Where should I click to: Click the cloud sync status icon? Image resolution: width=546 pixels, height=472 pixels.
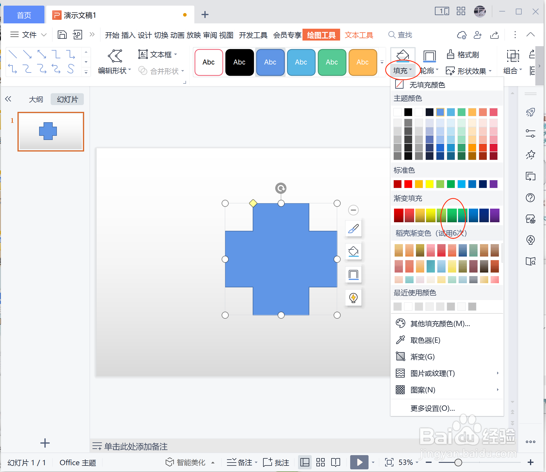[x=462, y=35]
